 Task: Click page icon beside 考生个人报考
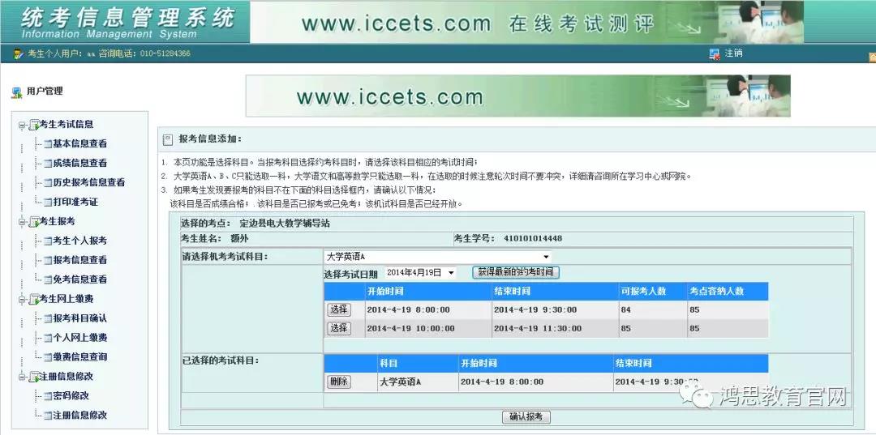(x=48, y=241)
